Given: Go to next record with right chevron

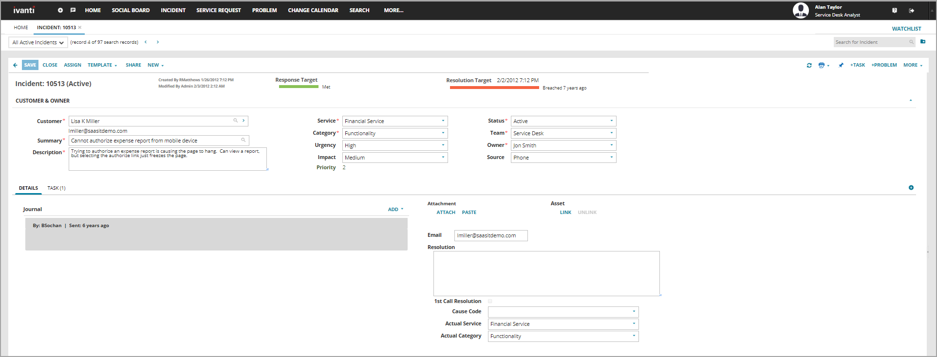Looking at the screenshot, I should coord(158,42).
